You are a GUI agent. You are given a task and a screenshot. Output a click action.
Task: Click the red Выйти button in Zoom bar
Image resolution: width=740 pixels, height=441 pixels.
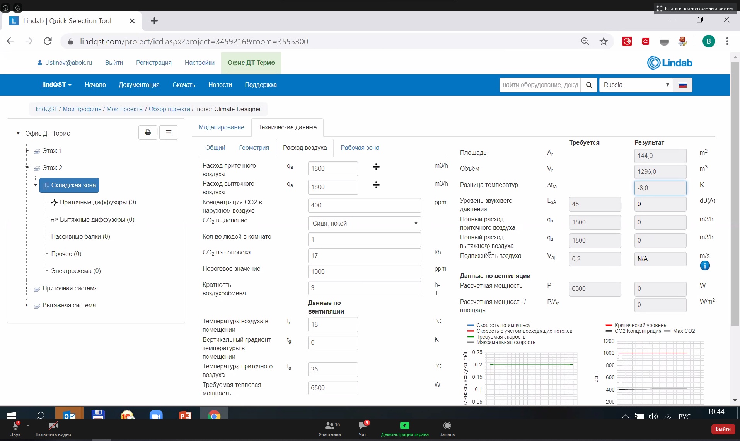(x=723, y=429)
